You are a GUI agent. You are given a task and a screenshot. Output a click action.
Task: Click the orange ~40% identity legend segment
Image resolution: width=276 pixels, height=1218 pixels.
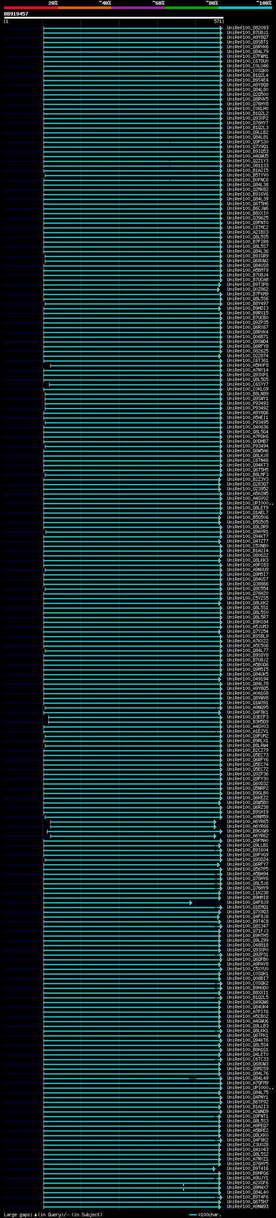[85, 8]
